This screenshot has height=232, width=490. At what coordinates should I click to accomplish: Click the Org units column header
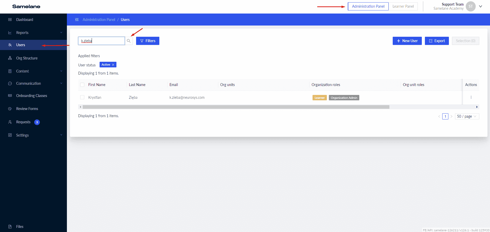point(228,85)
